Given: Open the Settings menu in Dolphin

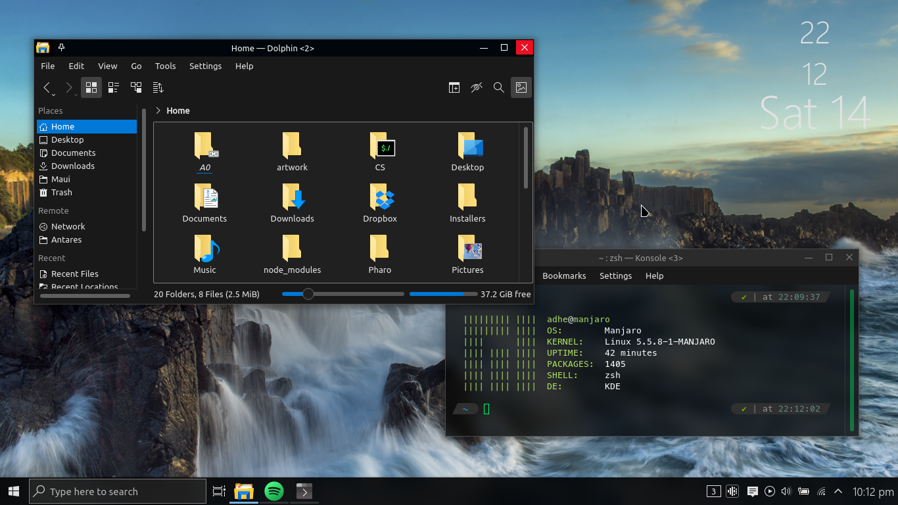Looking at the screenshot, I should [x=206, y=66].
